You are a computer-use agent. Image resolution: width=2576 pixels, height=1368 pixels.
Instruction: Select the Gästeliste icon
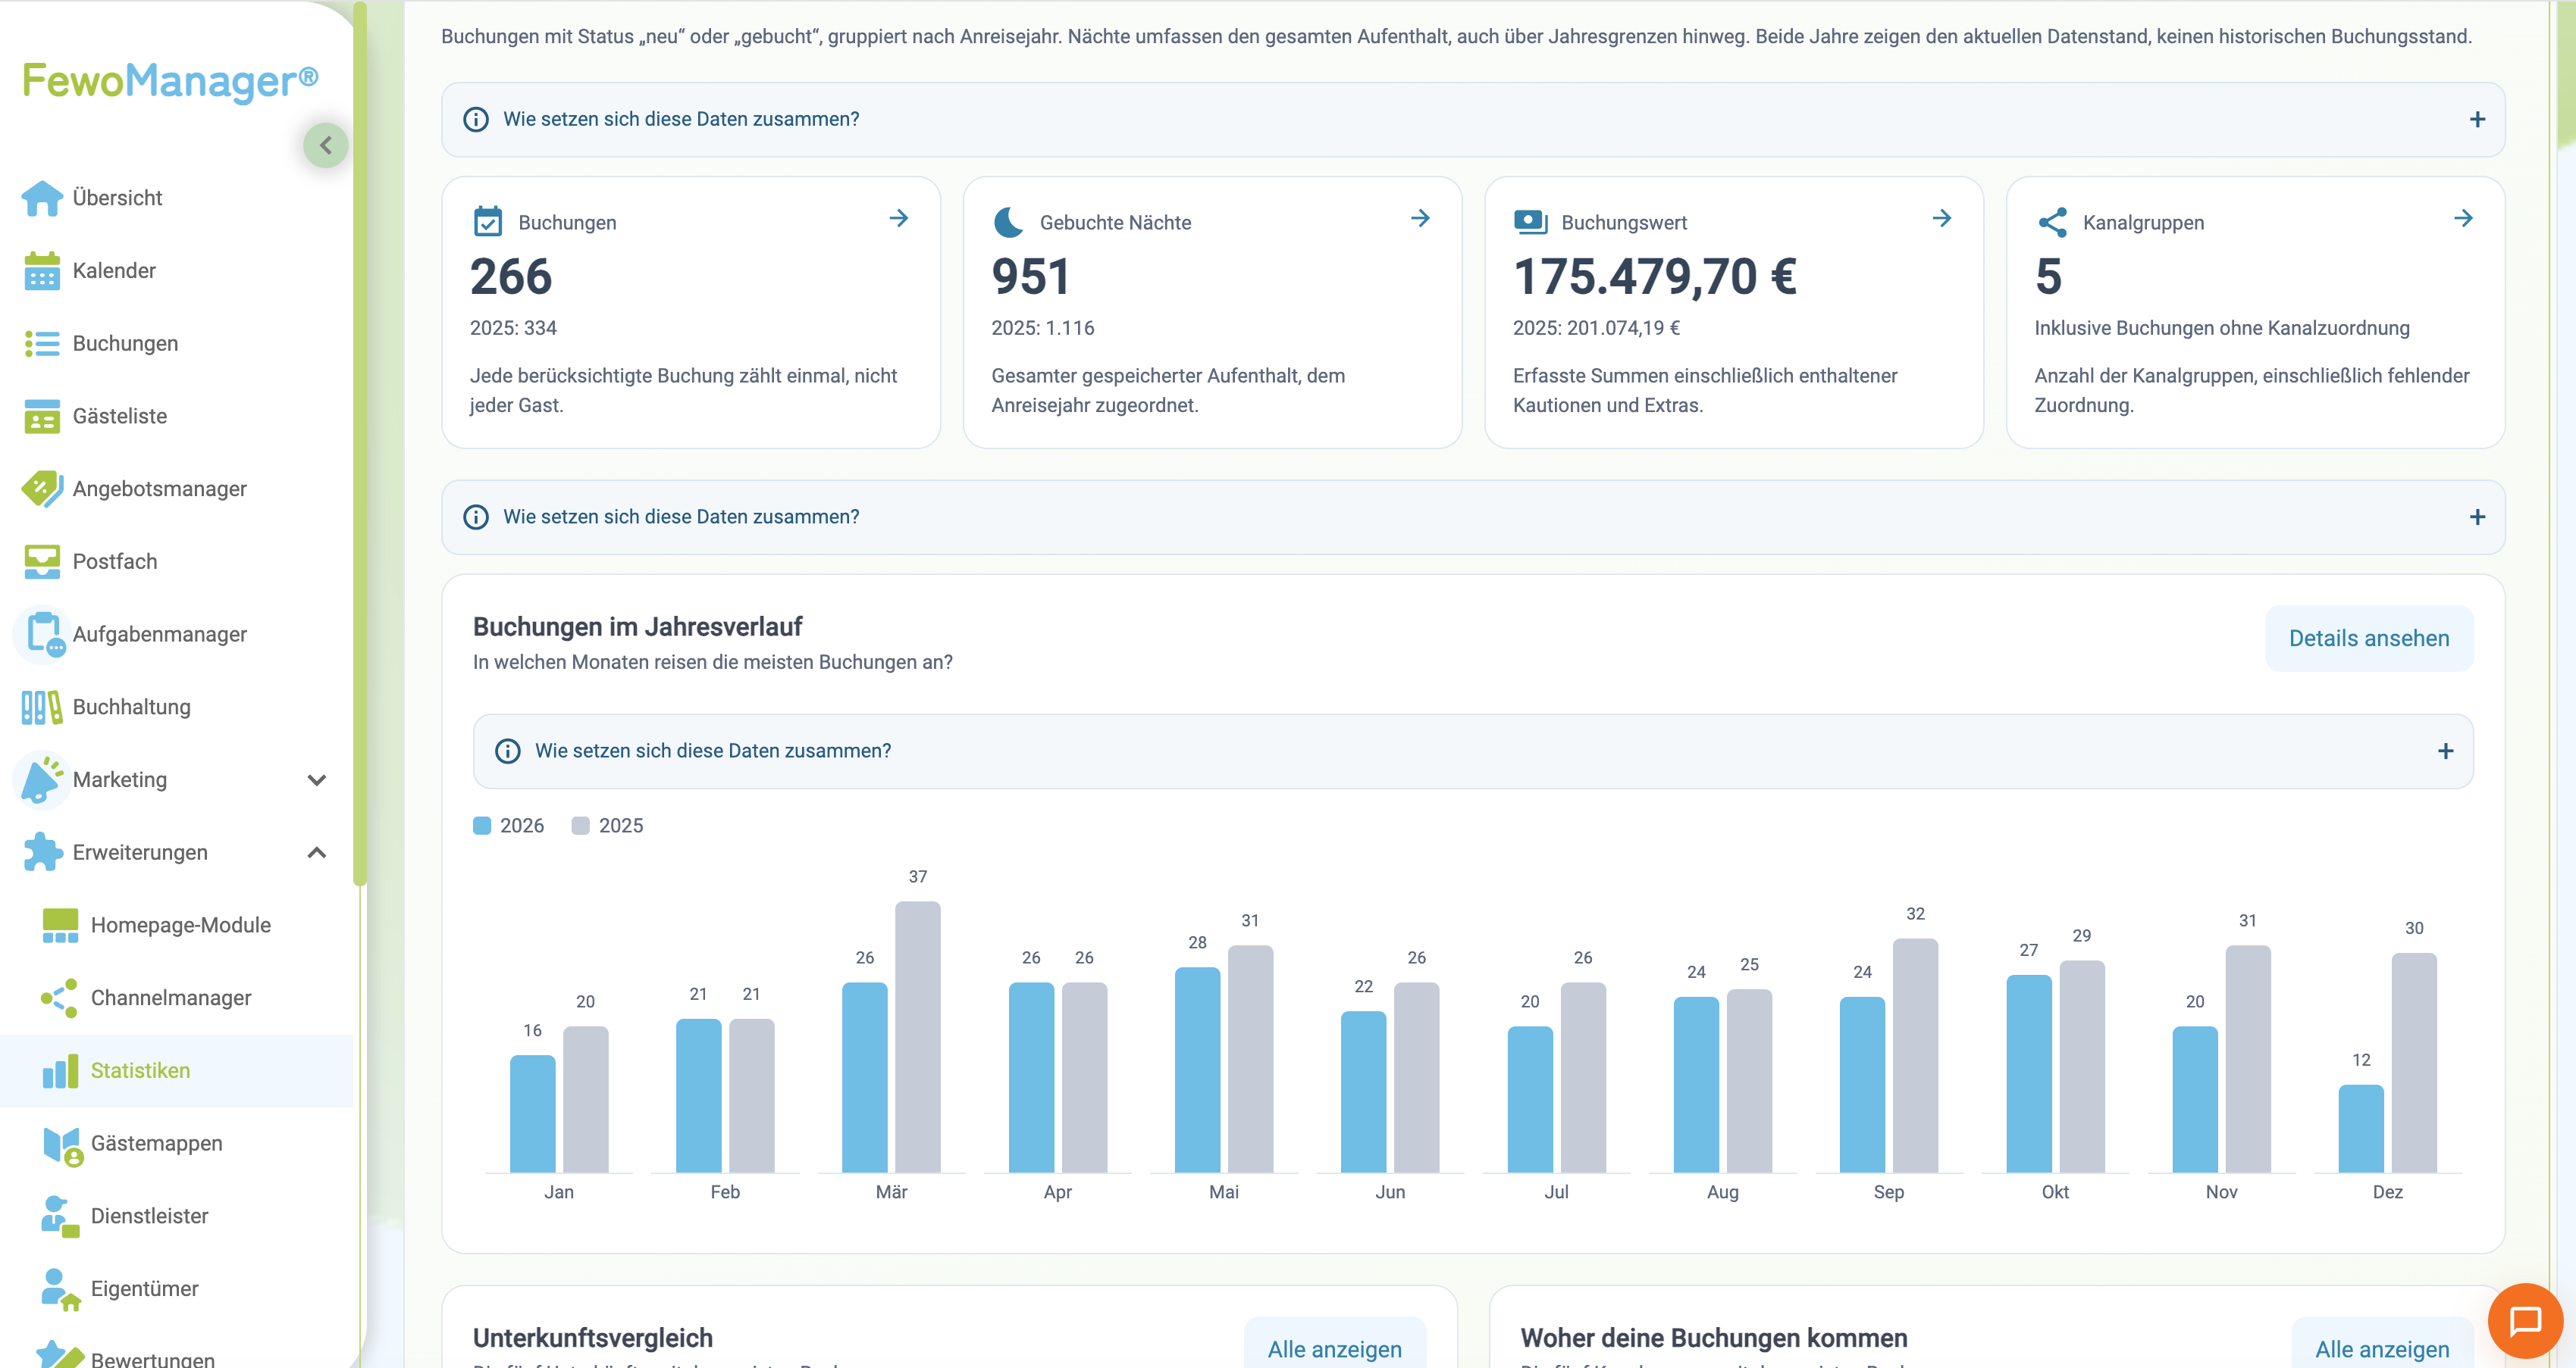[42, 417]
